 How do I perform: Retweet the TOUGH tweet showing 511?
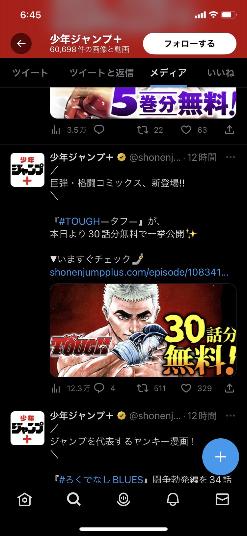(143, 388)
